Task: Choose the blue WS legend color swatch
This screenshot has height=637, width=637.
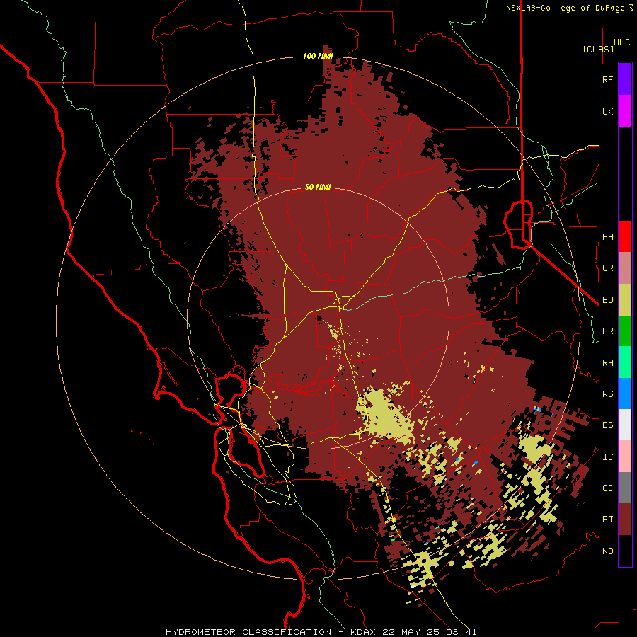Action: (x=625, y=394)
